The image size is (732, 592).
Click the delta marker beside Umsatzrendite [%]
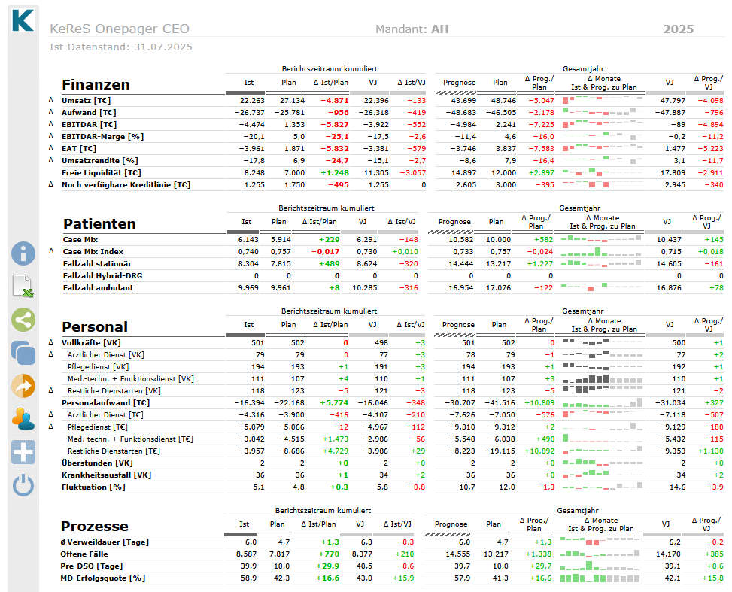[51, 160]
